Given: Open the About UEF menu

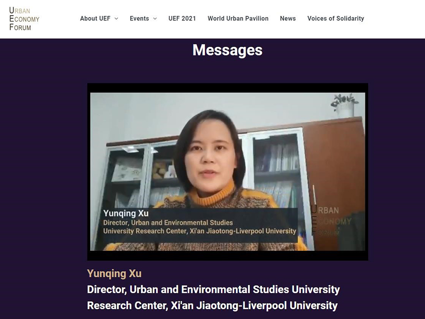Looking at the screenshot, I should tap(95, 19).
